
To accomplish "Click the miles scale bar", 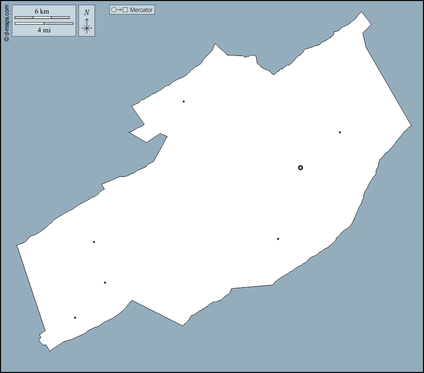I will (44, 24).
